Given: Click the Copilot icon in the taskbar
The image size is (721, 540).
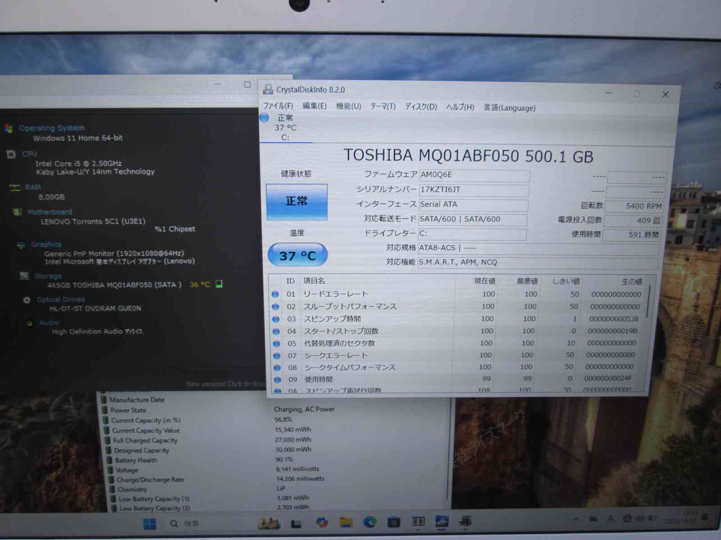Looking at the screenshot, I should click(322, 522).
